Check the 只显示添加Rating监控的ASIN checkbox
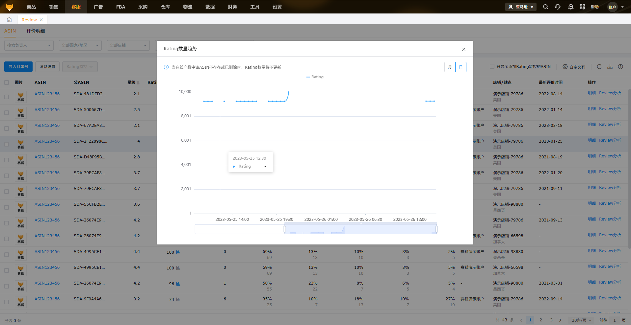This screenshot has height=325, width=631. point(492,67)
